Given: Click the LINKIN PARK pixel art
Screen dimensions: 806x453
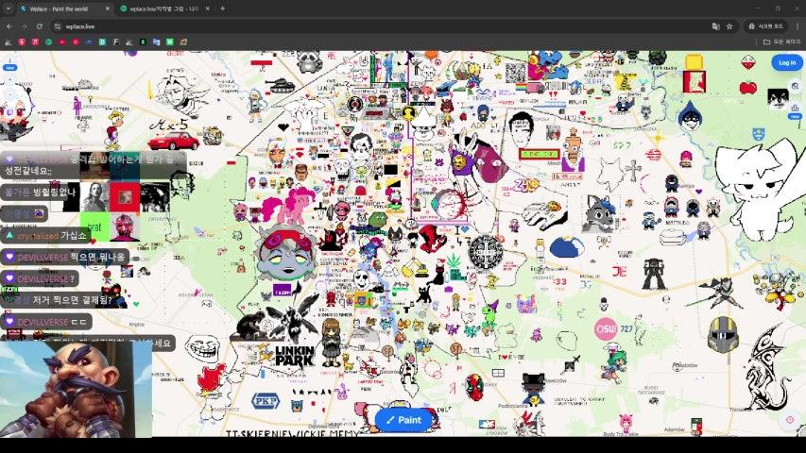Looking at the screenshot, I should (295, 356).
